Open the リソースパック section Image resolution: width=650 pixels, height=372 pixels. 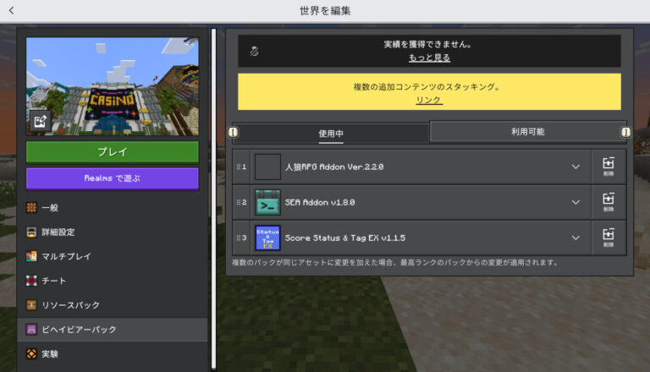[113, 305]
